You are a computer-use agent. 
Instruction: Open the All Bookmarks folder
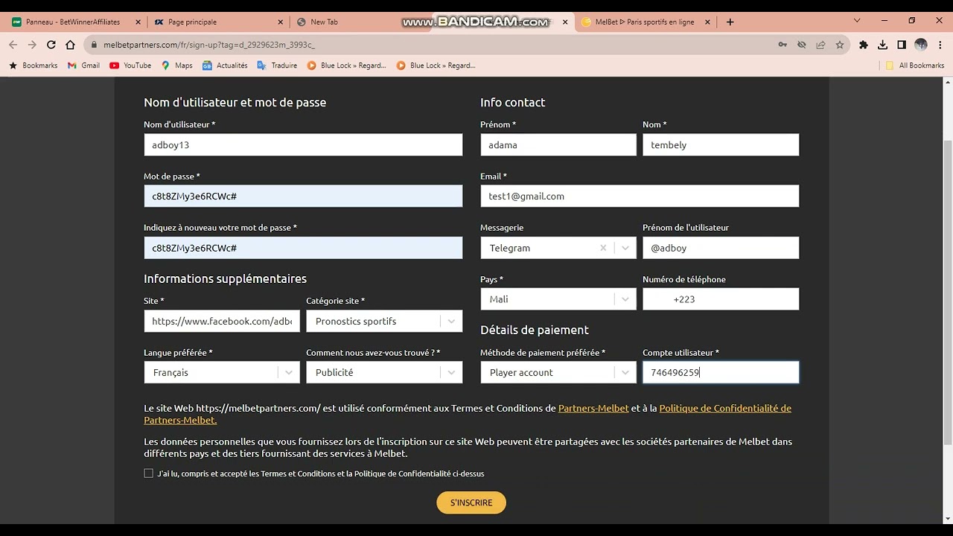coord(914,66)
